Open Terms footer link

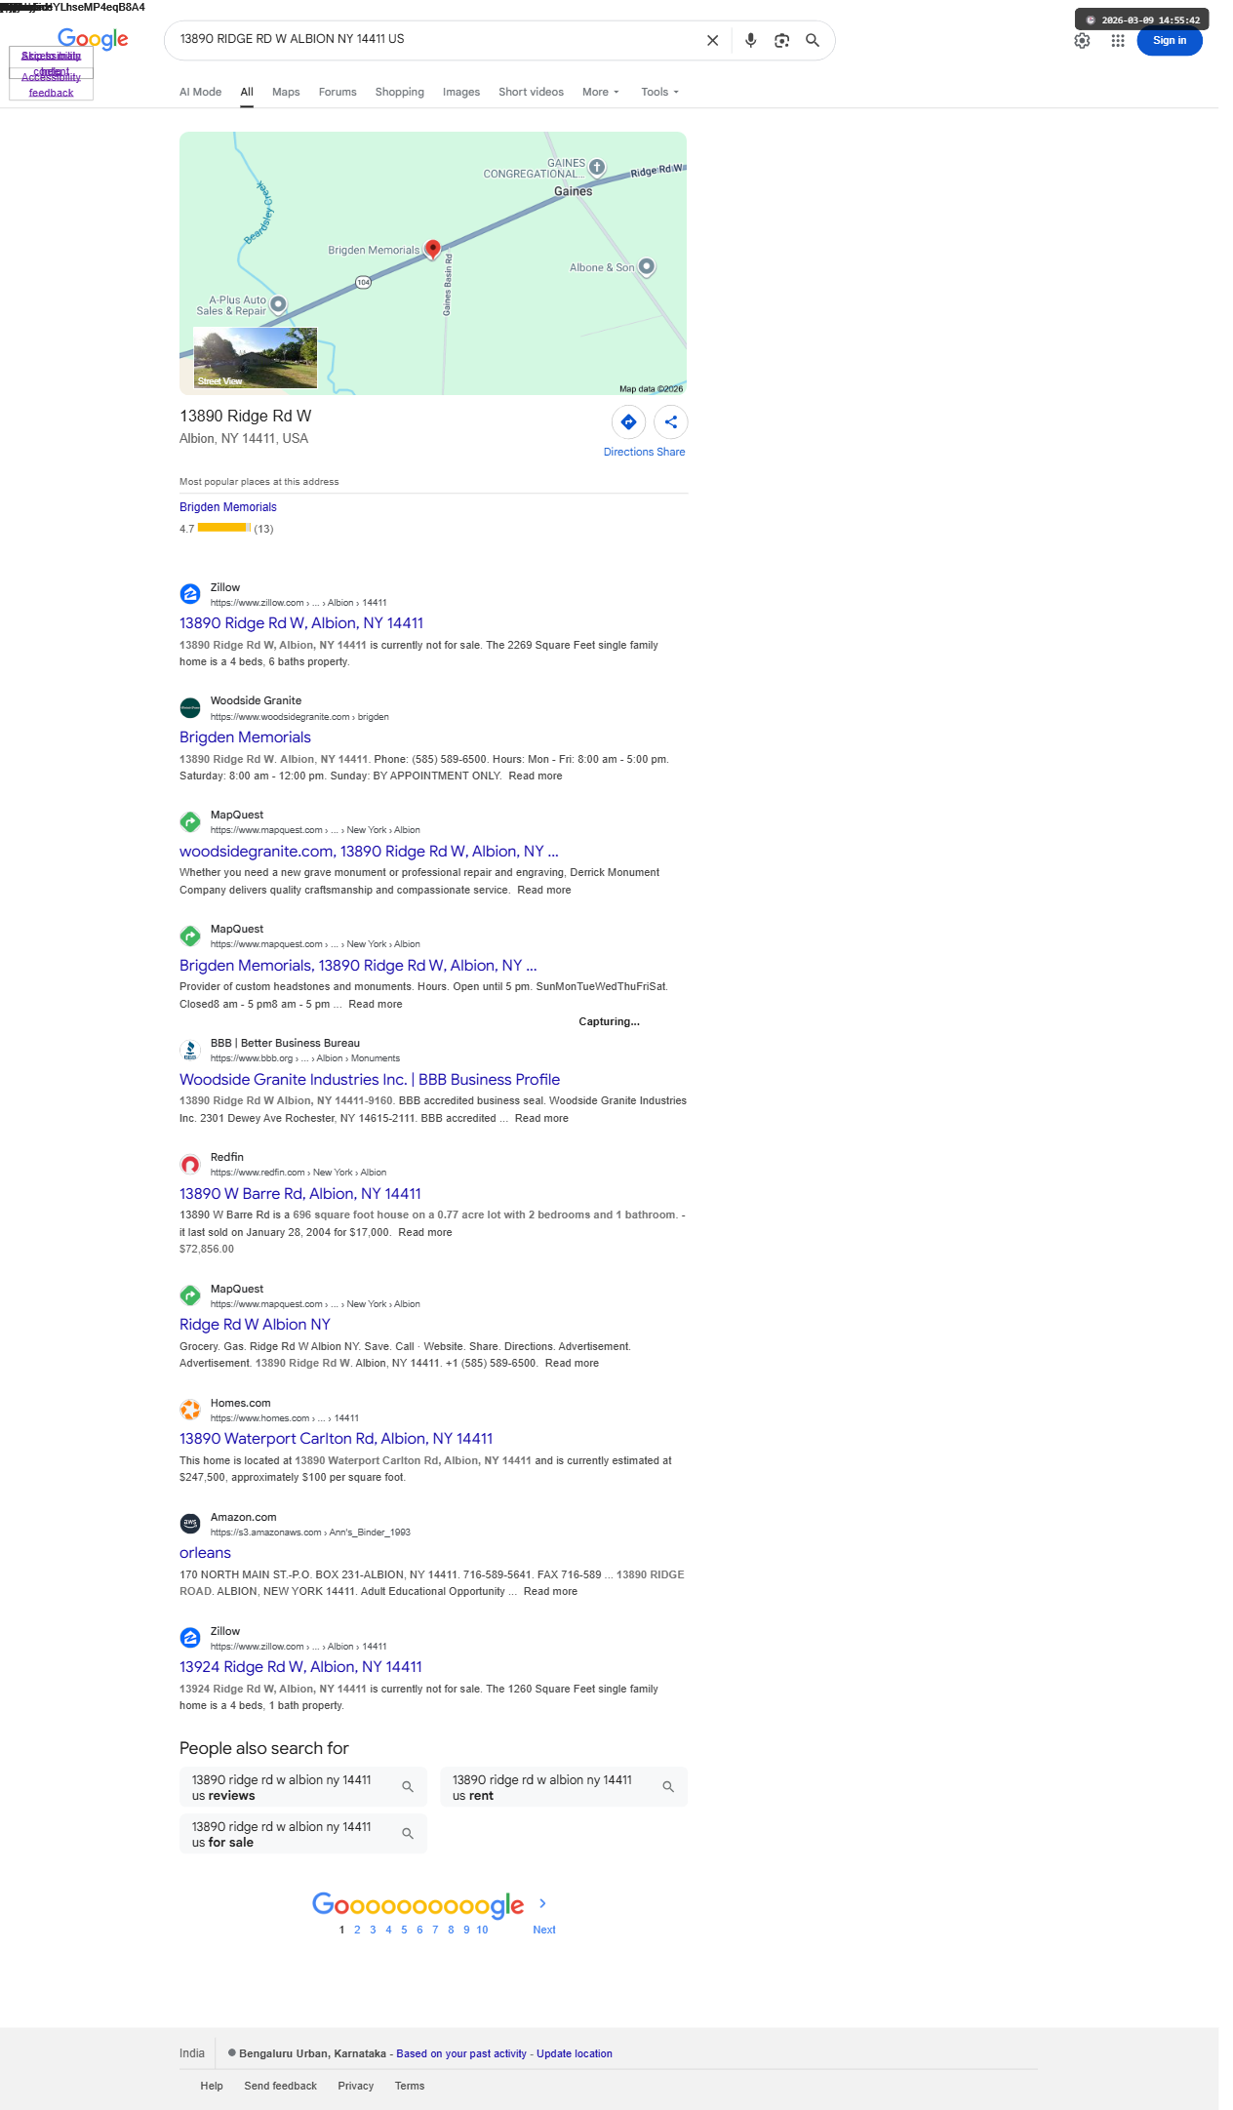(410, 2086)
